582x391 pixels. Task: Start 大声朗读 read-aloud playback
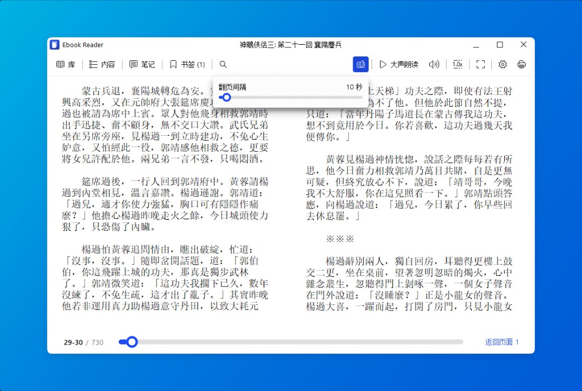point(398,64)
